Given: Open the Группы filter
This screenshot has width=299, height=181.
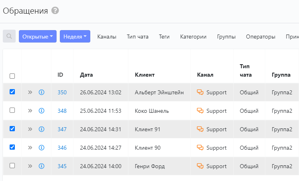Looking at the screenshot, I should coord(226,37).
